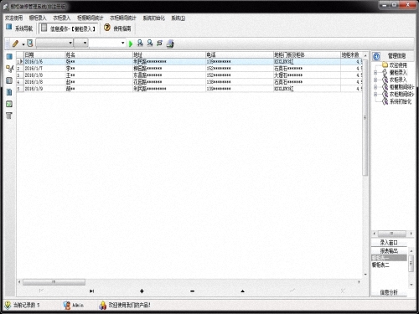Click the printer icon in toolbar
The height and width of the screenshot is (314, 419).
tap(170, 44)
